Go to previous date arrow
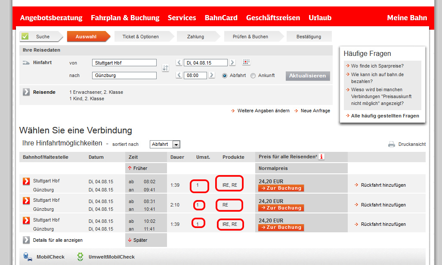442x265 pixels. [x=179, y=62]
